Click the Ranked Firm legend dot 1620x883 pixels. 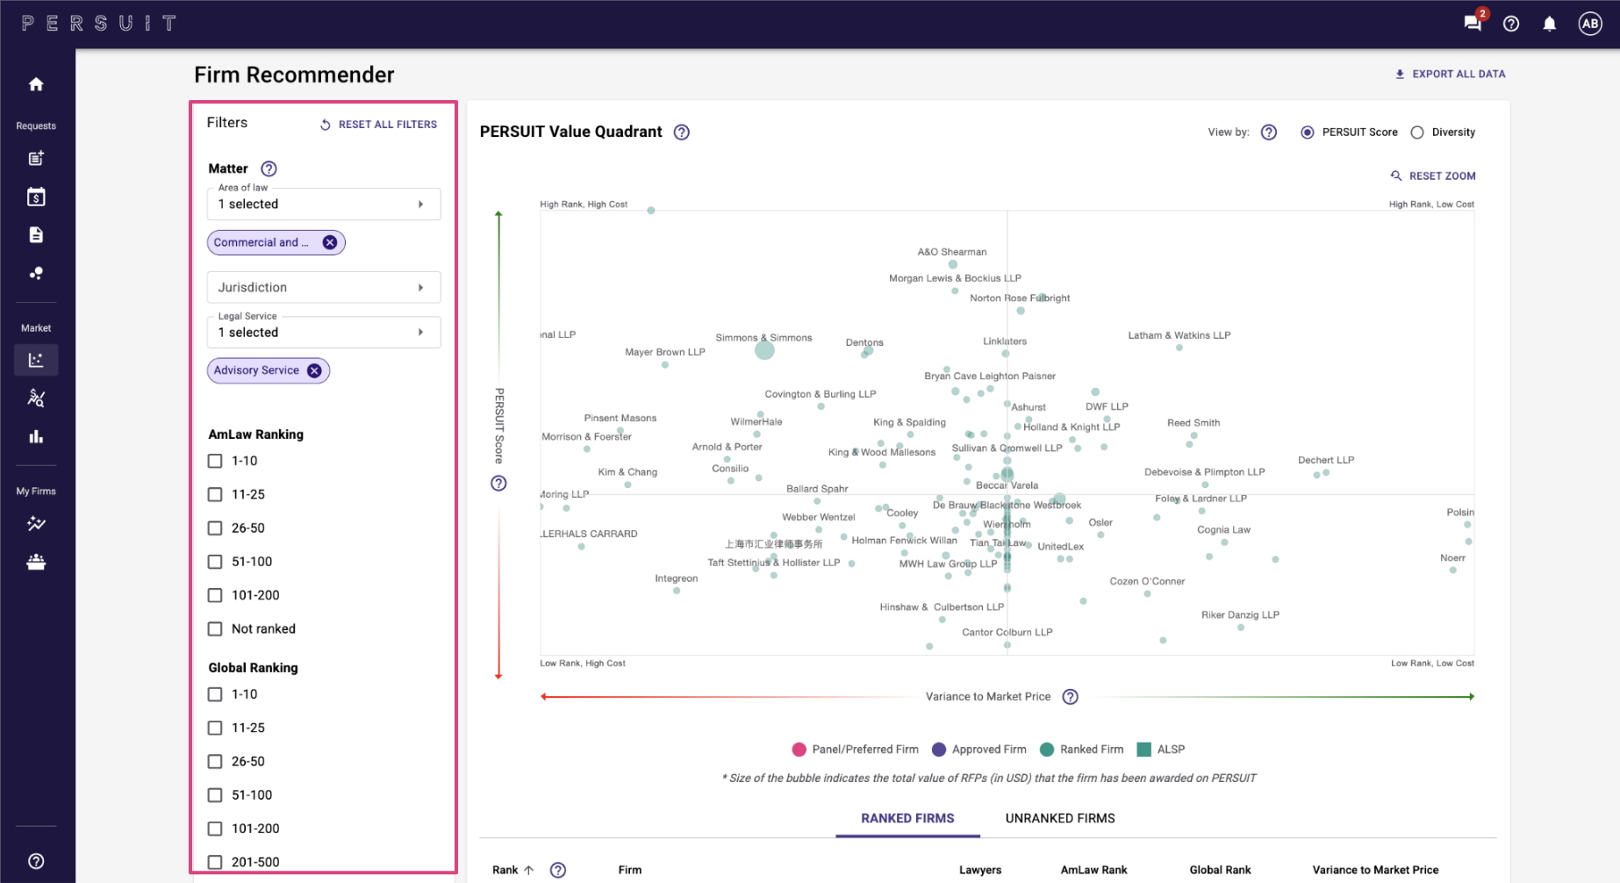(1047, 750)
